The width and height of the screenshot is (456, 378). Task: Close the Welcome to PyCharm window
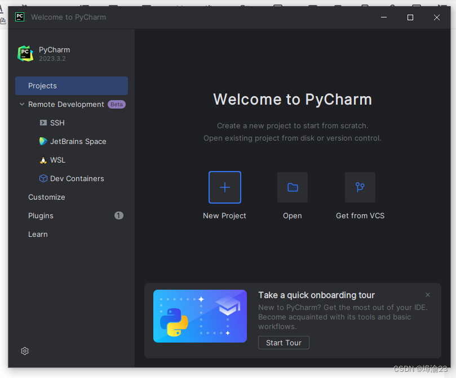click(436, 17)
